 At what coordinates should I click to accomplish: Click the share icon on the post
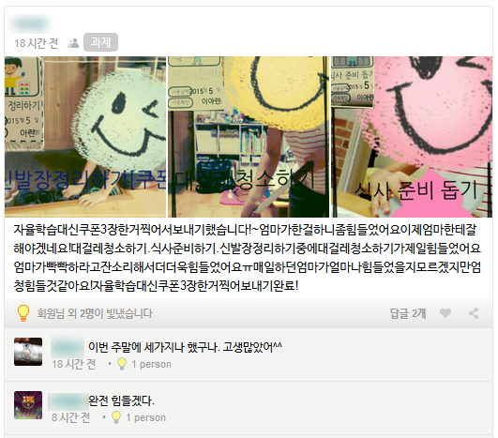pyautogui.click(x=474, y=313)
